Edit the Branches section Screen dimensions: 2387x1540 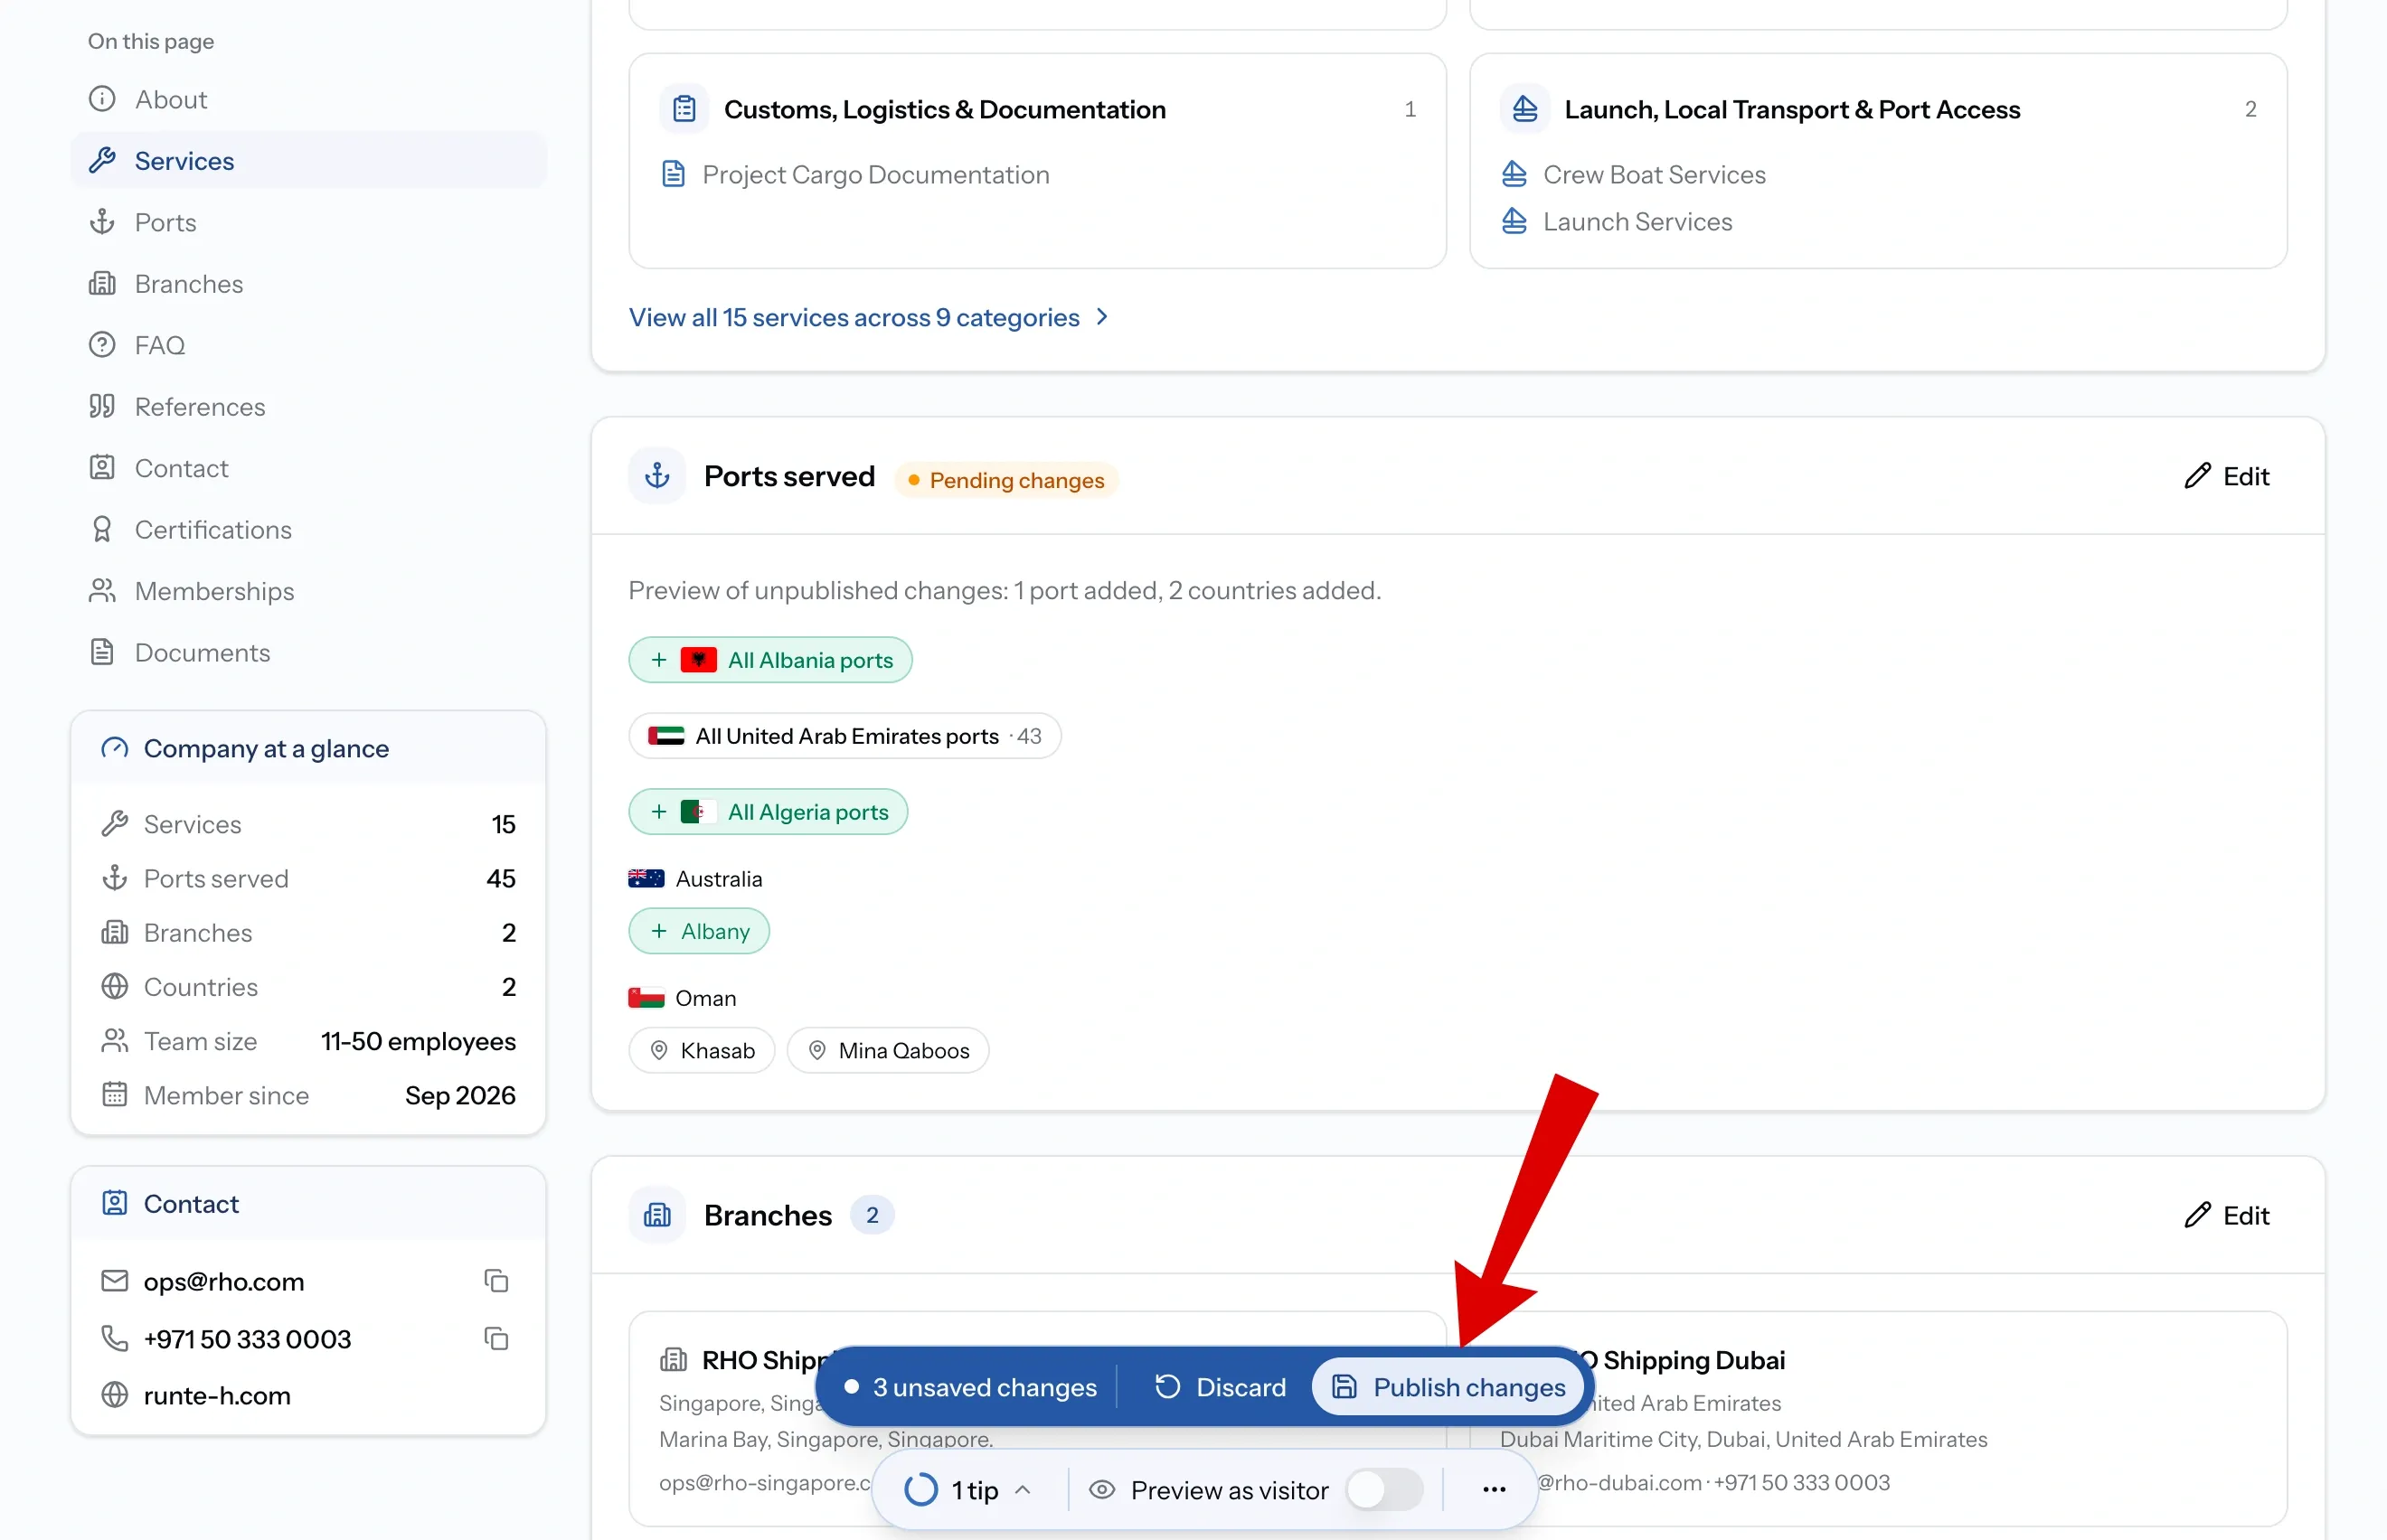(x=2227, y=1215)
